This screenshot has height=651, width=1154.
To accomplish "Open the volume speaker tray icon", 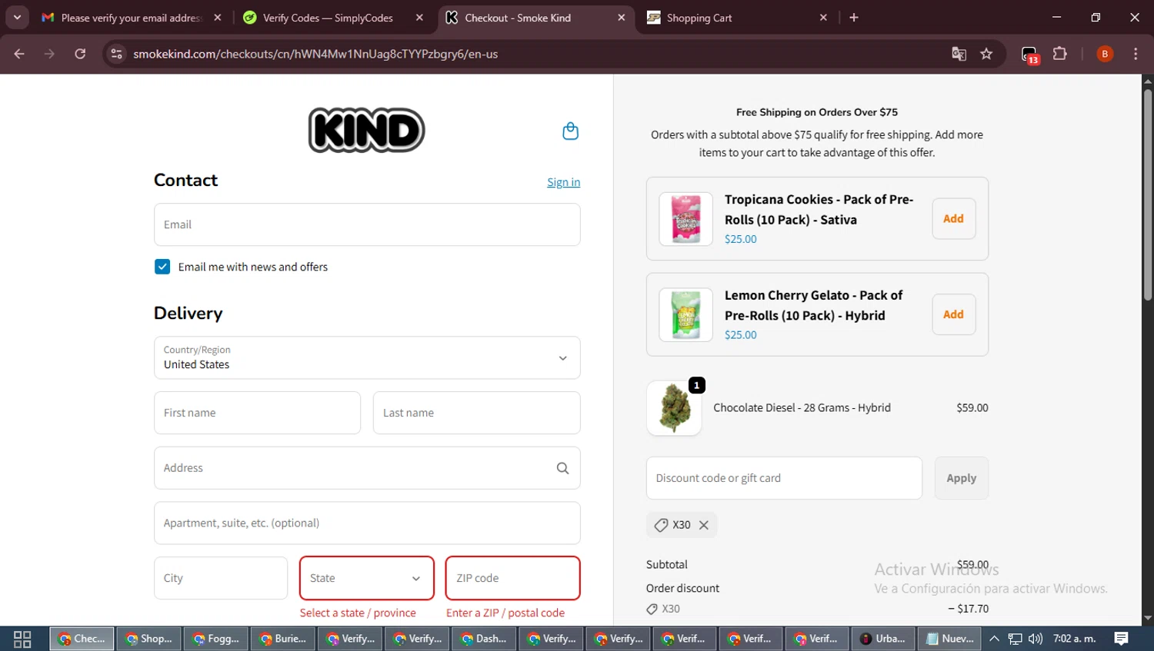I will pyautogui.click(x=1036, y=639).
